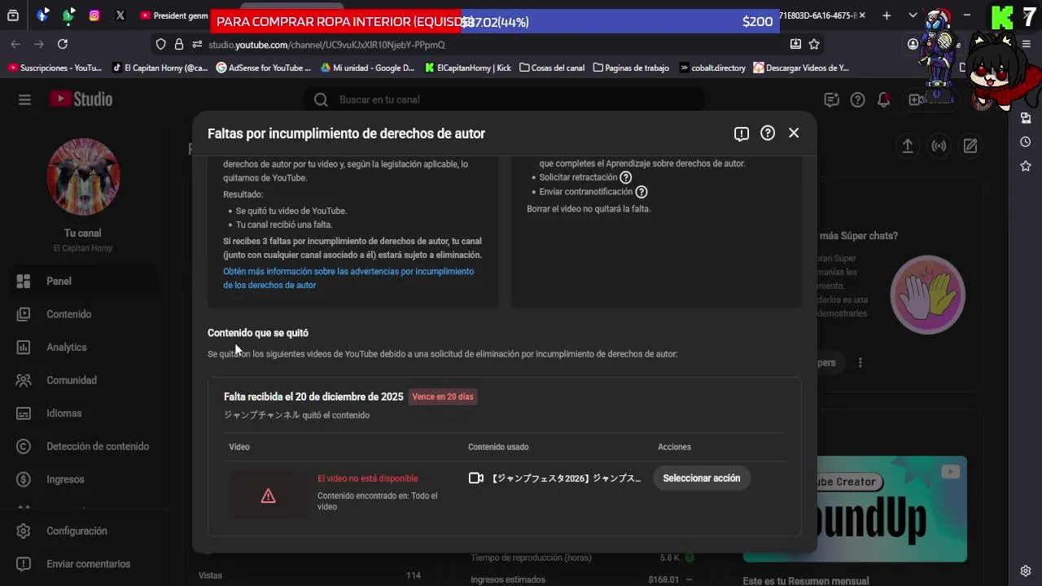Click the upload video icon
The image size is (1042, 586).
(x=907, y=146)
